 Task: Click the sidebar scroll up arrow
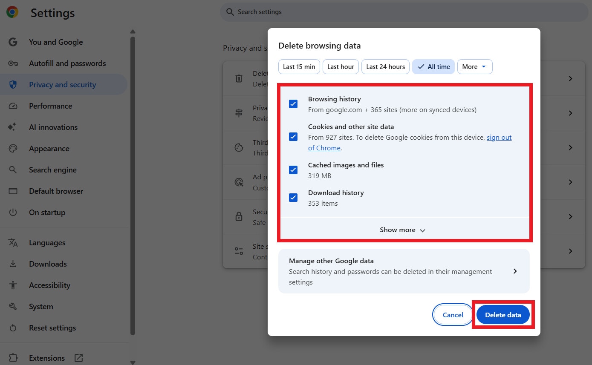click(133, 32)
